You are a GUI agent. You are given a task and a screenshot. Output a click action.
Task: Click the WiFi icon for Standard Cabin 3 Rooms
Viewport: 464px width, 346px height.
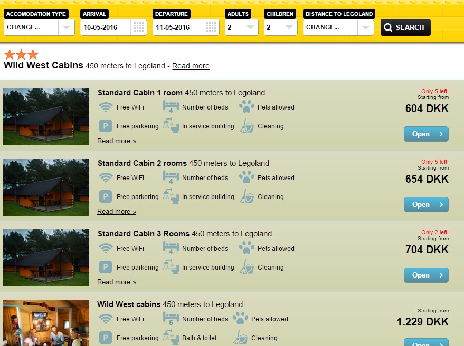106,248
